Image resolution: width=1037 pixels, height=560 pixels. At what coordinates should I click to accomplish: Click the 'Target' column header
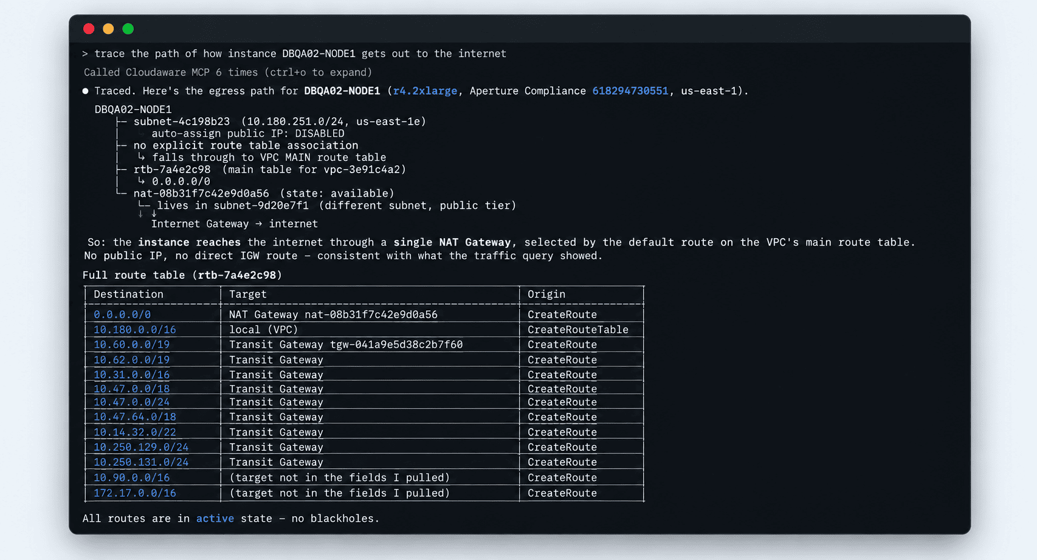247,294
